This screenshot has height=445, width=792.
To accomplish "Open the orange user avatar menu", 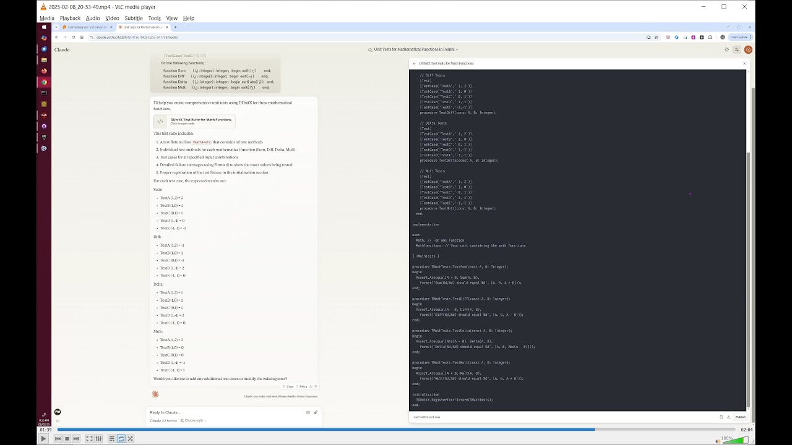I will pyautogui.click(x=748, y=49).
